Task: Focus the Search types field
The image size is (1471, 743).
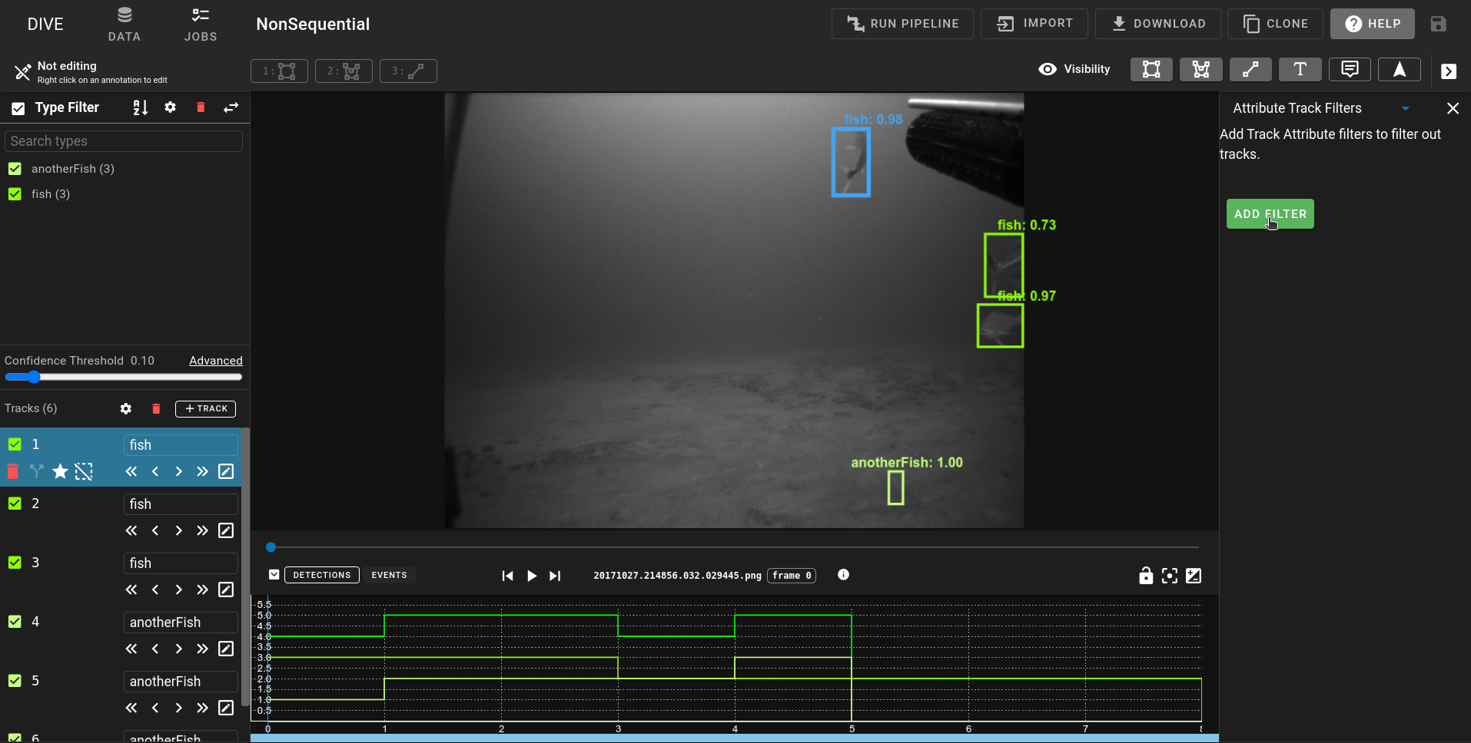Action: [x=124, y=141]
